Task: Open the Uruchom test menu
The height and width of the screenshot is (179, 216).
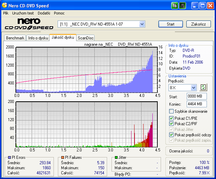Action: coord(23,13)
